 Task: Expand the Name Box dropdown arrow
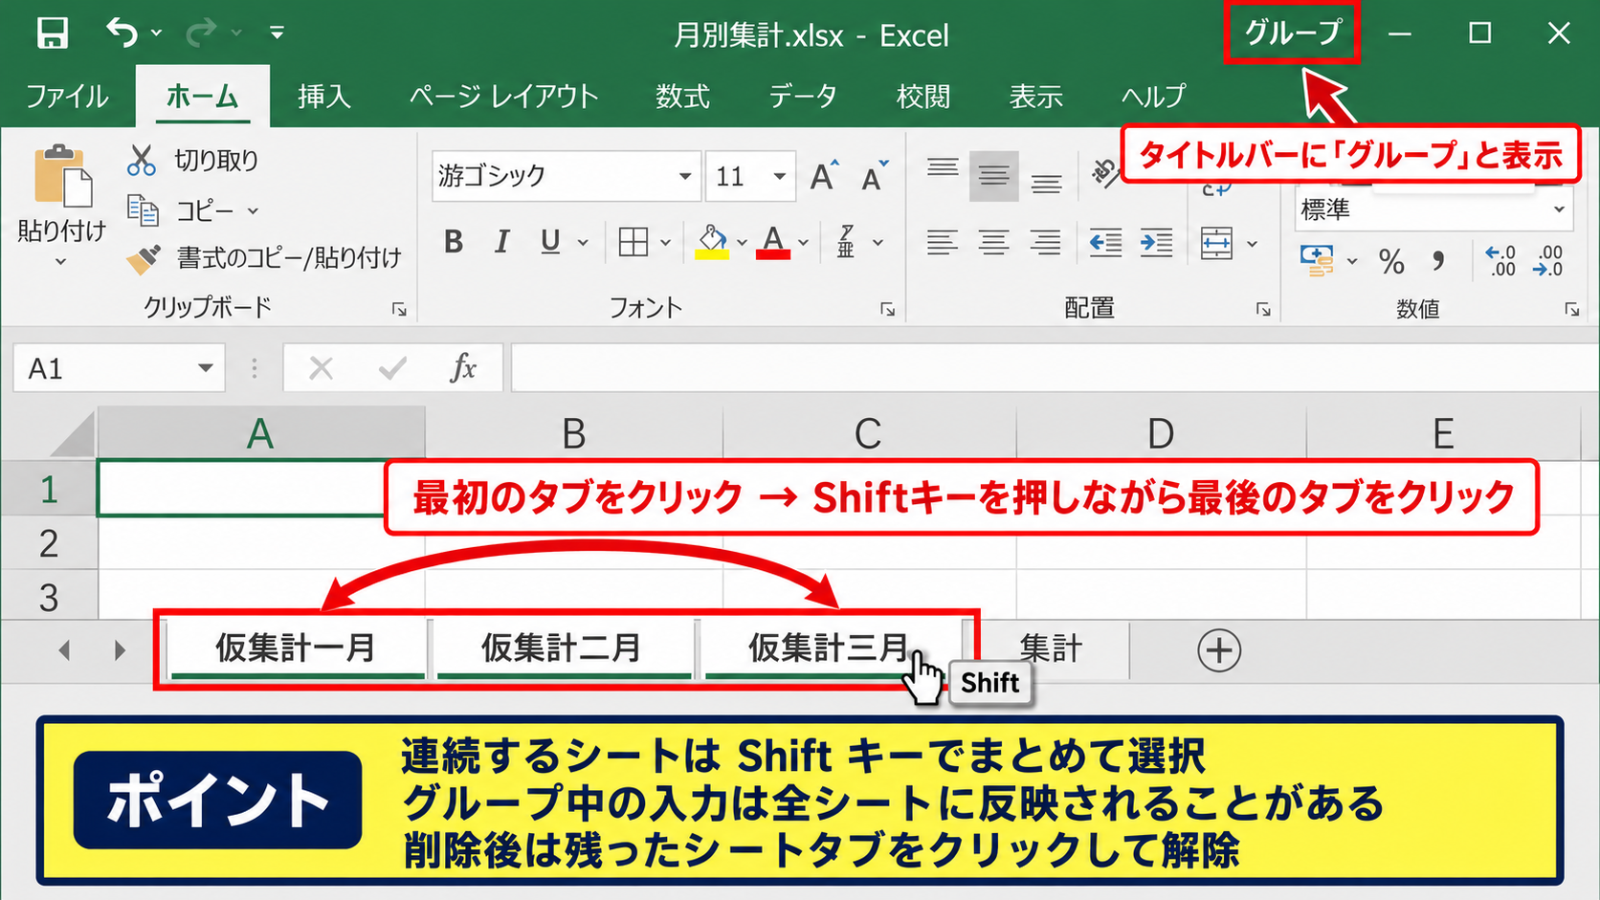point(205,368)
